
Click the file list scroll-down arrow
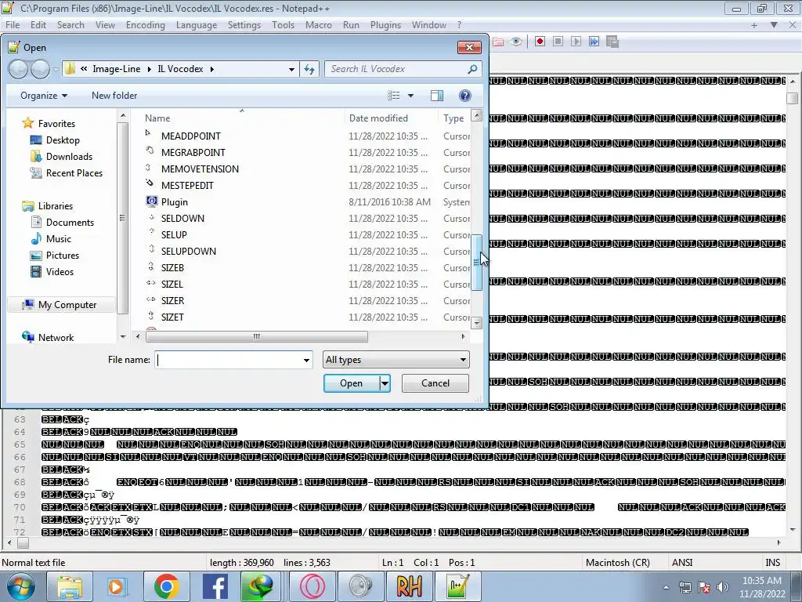coord(477,322)
